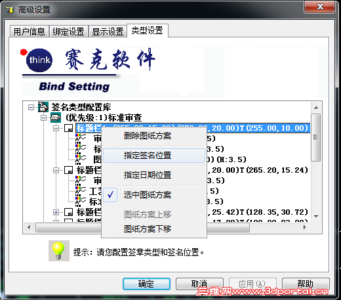Open help with the 帮助 button

[306, 284]
